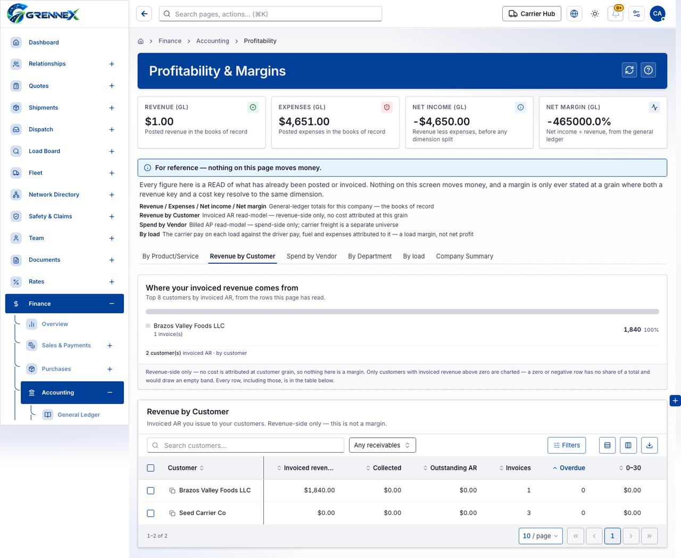Viewport: 681px width, 558px height.
Task: Switch to Spend by Vendor tab
Action: 312,256
